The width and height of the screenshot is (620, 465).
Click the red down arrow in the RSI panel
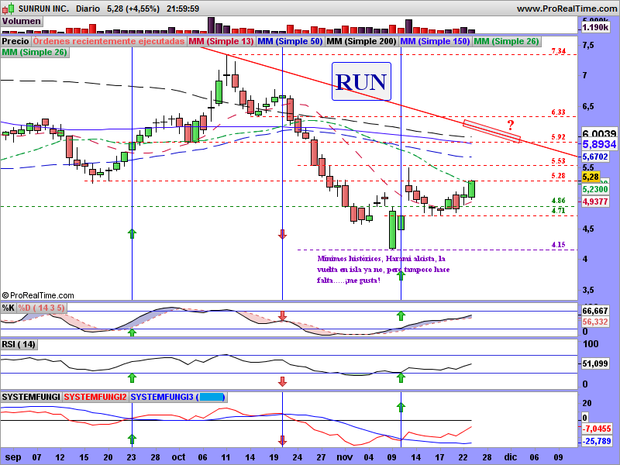tap(282, 381)
